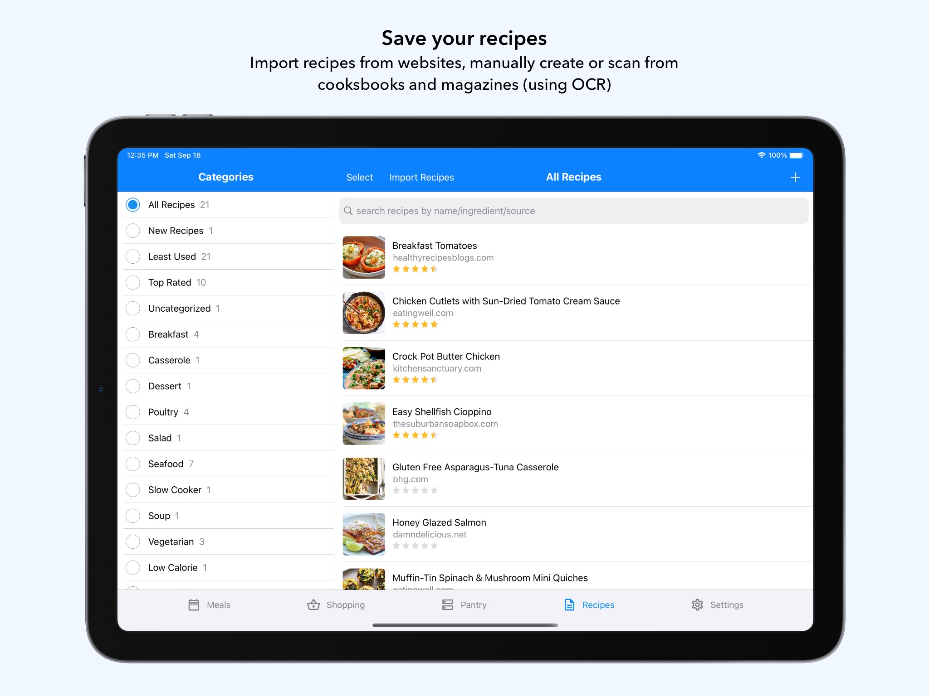Open Import Recipes menu option
Viewport: 929px width, 696px height.
(421, 177)
